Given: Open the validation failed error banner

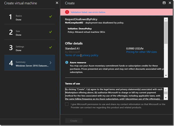Looking at the screenshot, I should coord(116,12).
